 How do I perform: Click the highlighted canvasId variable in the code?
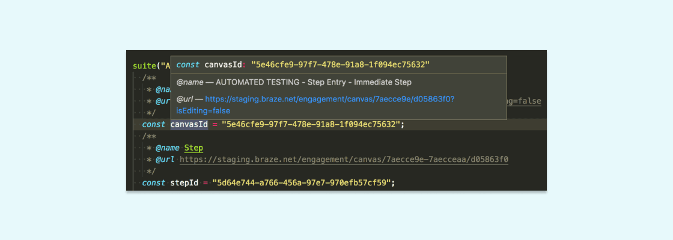(x=189, y=125)
